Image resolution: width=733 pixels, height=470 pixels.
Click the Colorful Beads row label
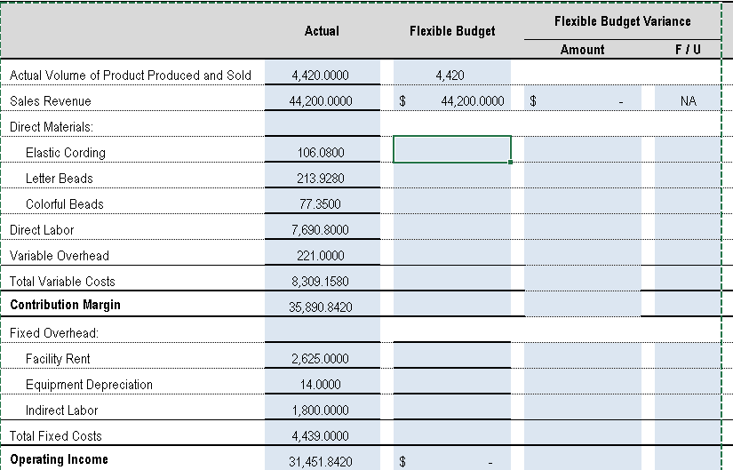pyautogui.click(x=65, y=203)
